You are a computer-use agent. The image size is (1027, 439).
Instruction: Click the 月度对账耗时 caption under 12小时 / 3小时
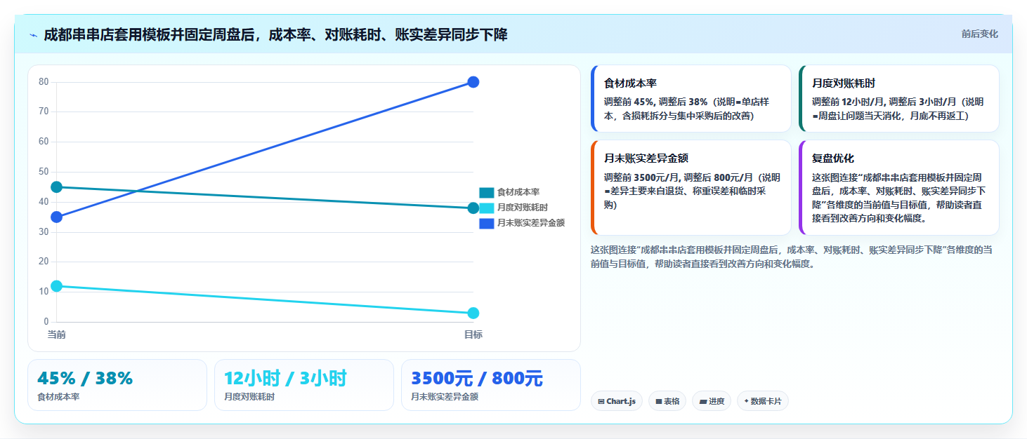[x=249, y=397]
